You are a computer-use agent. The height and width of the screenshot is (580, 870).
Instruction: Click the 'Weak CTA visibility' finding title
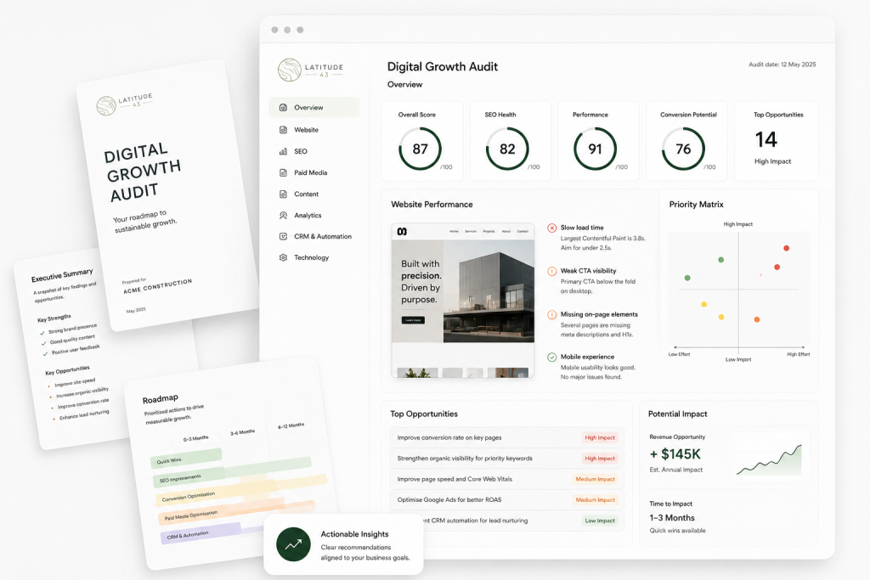(x=588, y=271)
